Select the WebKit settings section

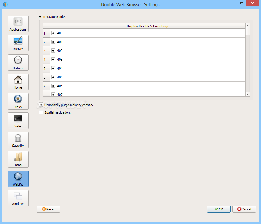(x=18, y=179)
